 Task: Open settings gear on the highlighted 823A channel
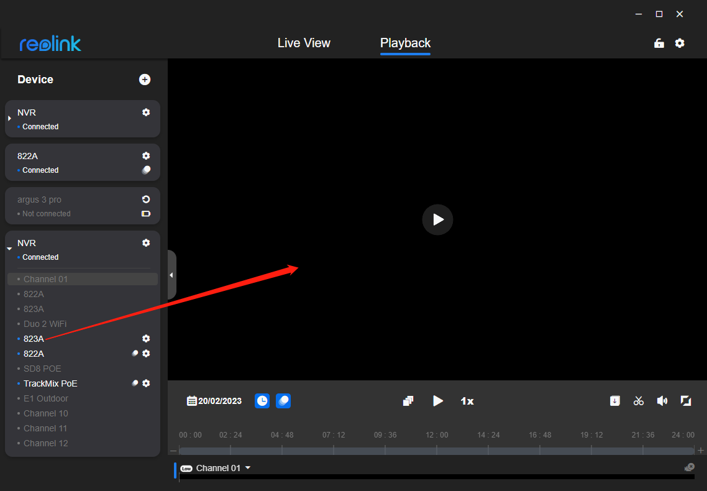coord(146,339)
